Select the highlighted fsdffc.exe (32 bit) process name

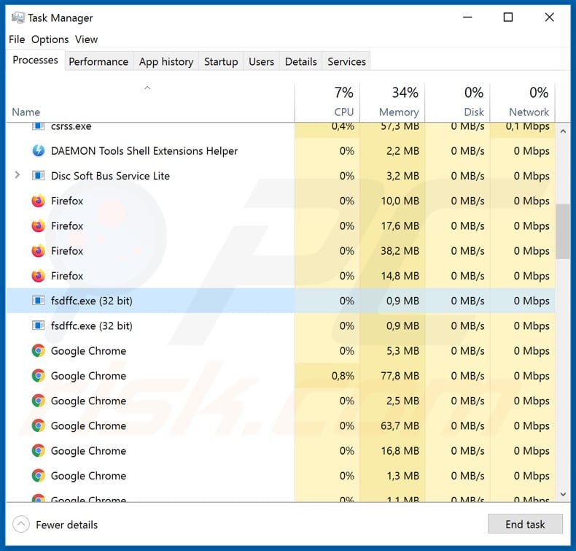(91, 301)
